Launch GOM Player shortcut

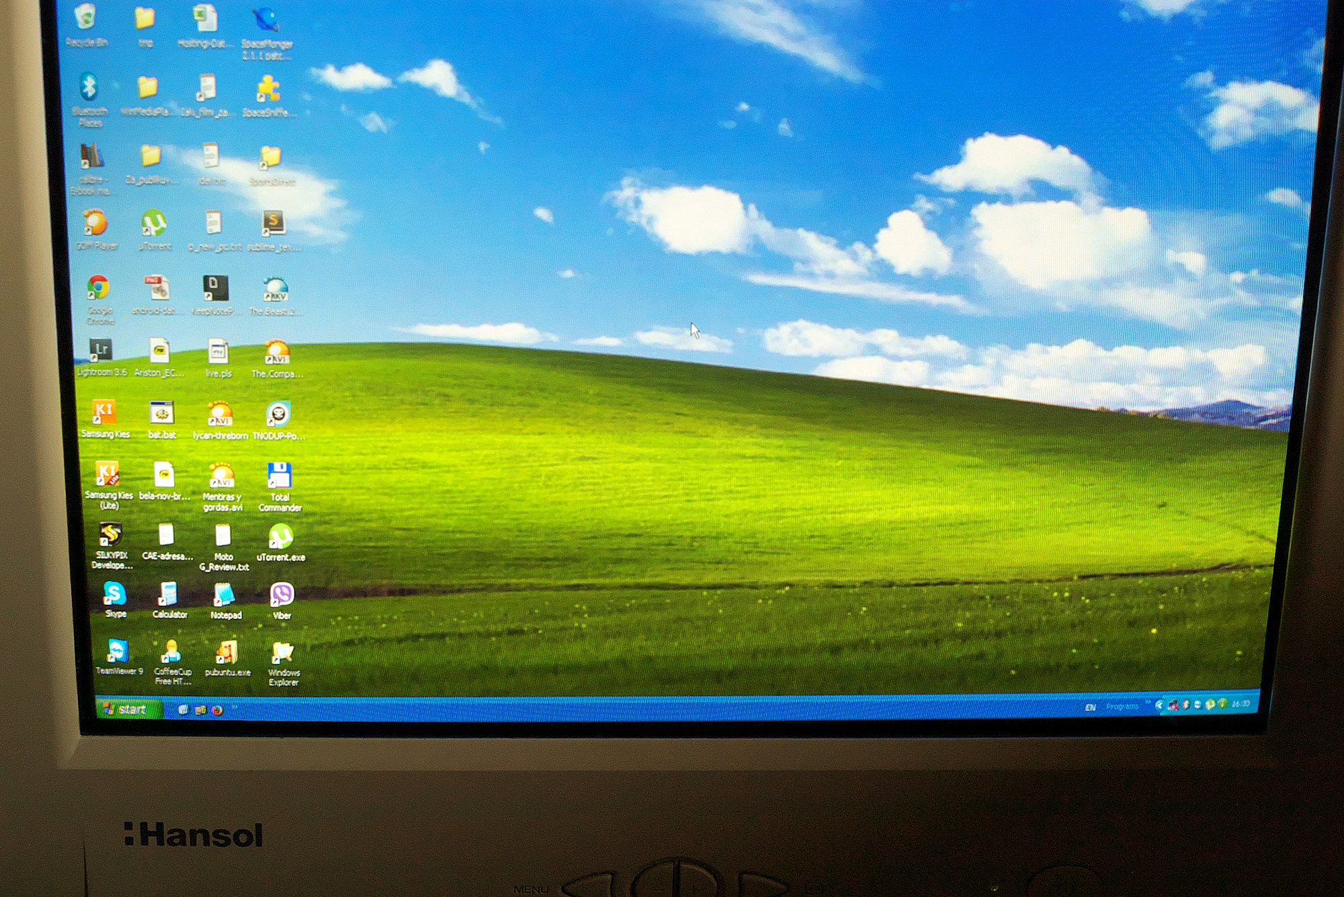[x=96, y=230]
